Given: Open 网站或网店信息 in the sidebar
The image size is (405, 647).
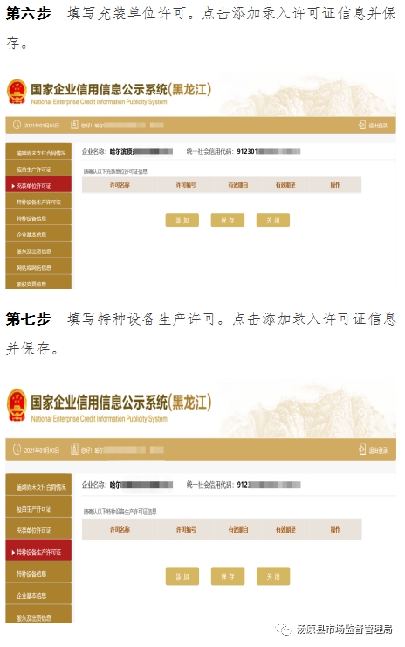Looking at the screenshot, I should (38, 267).
